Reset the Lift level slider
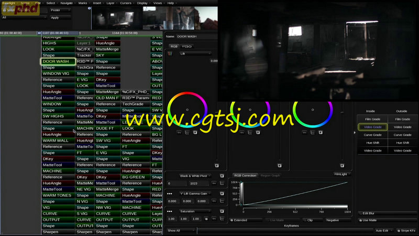This screenshot has width=419, height=236. coord(217,166)
